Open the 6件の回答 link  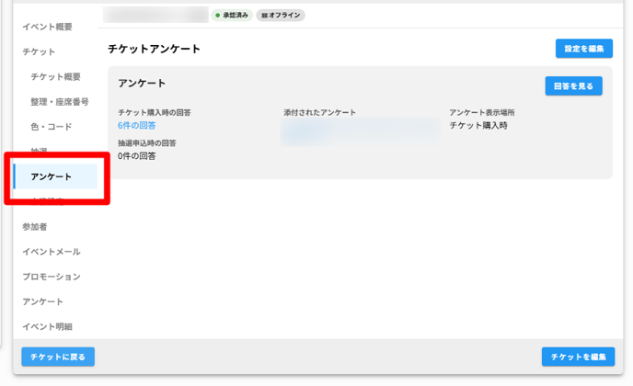tap(137, 126)
